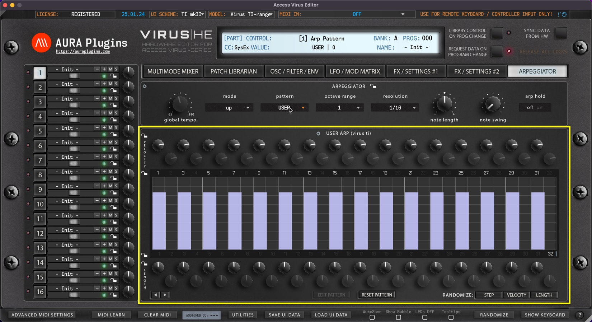Shift pattern right with the right arrow button
Image resolution: width=592 pixels, height=322 pixels.
pos(165,295)
